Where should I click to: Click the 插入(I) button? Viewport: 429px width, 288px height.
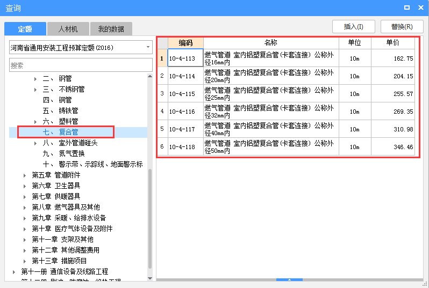pyautogui.click(x=354, y=27)
